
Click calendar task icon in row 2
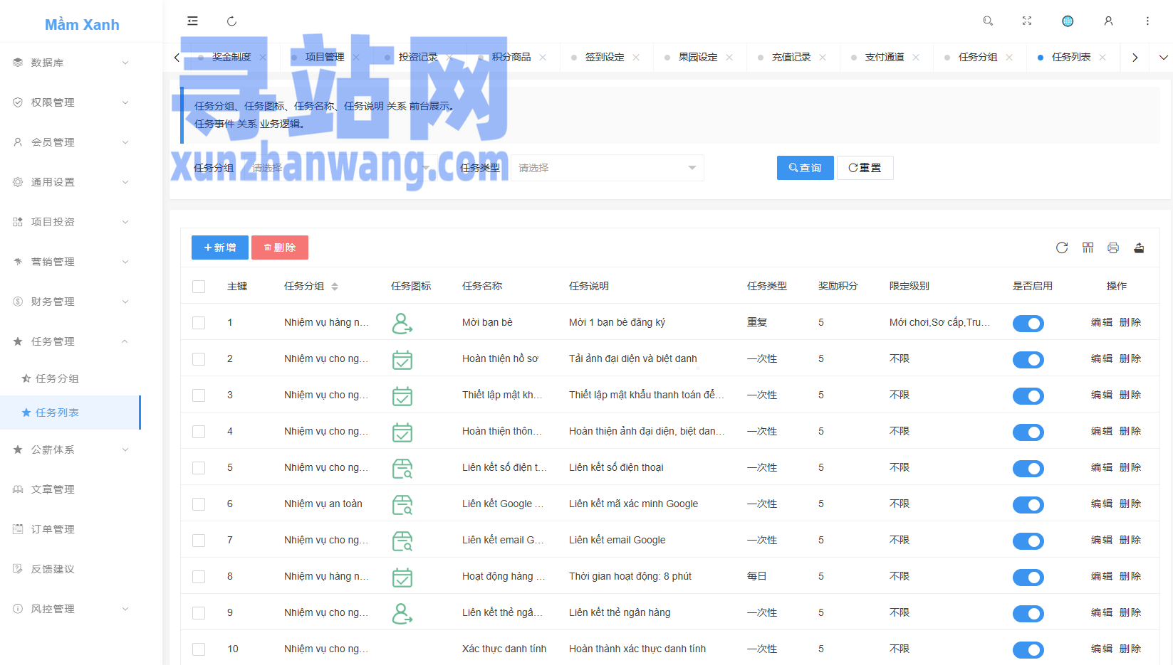[x=402, y=360]
